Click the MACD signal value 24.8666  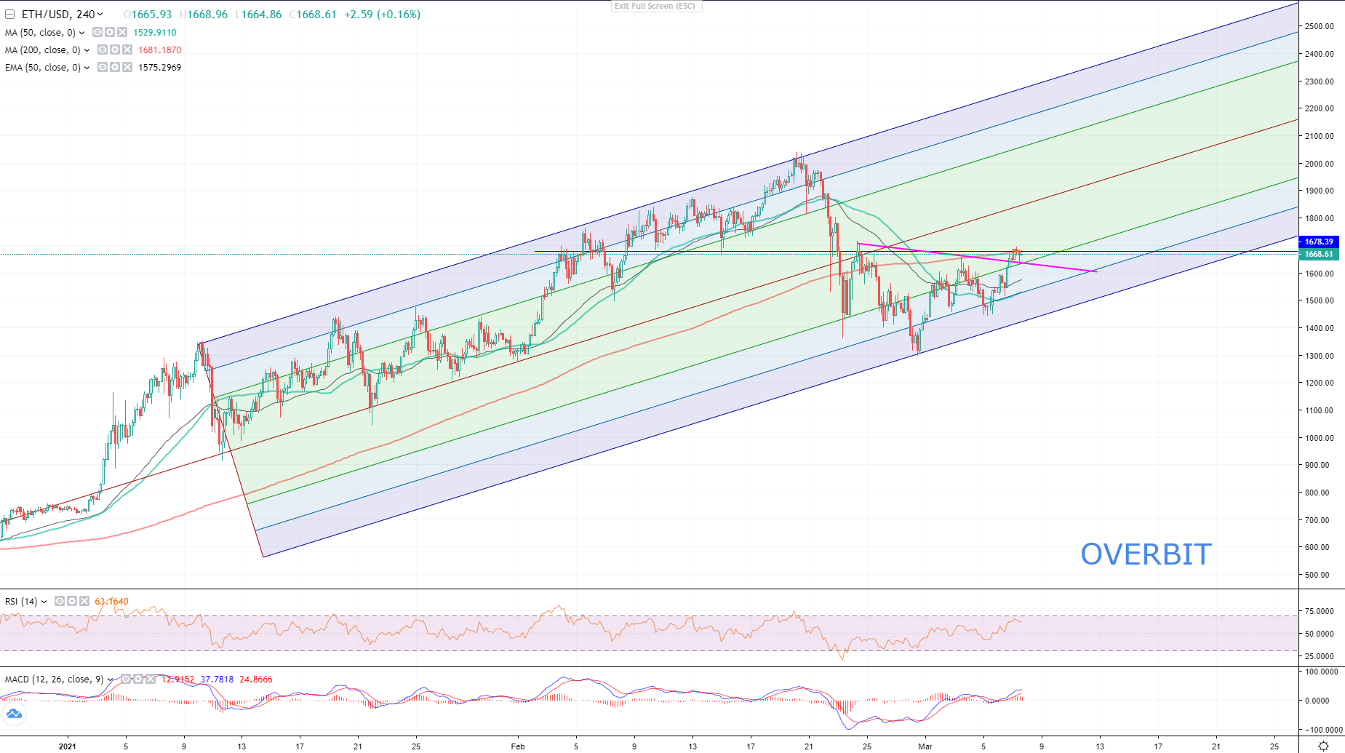click(256, 680)
